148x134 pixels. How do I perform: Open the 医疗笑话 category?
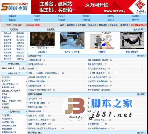pos(20,56)
